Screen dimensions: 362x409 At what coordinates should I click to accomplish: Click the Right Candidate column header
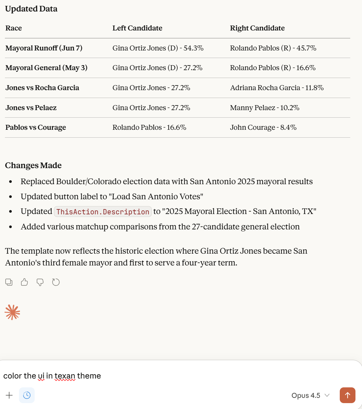(x=257, y=28)
